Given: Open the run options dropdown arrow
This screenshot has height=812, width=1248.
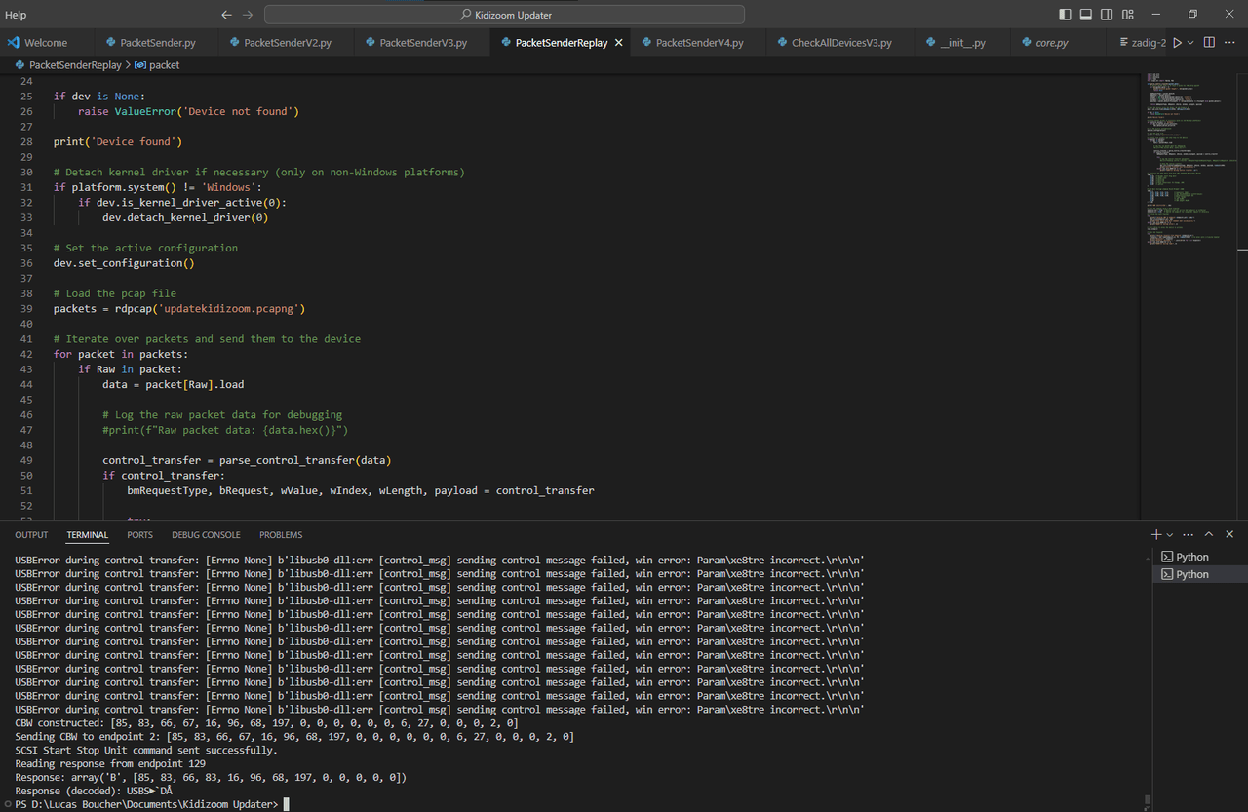Looking at the screenshot, I should [x=1190, y=43].
